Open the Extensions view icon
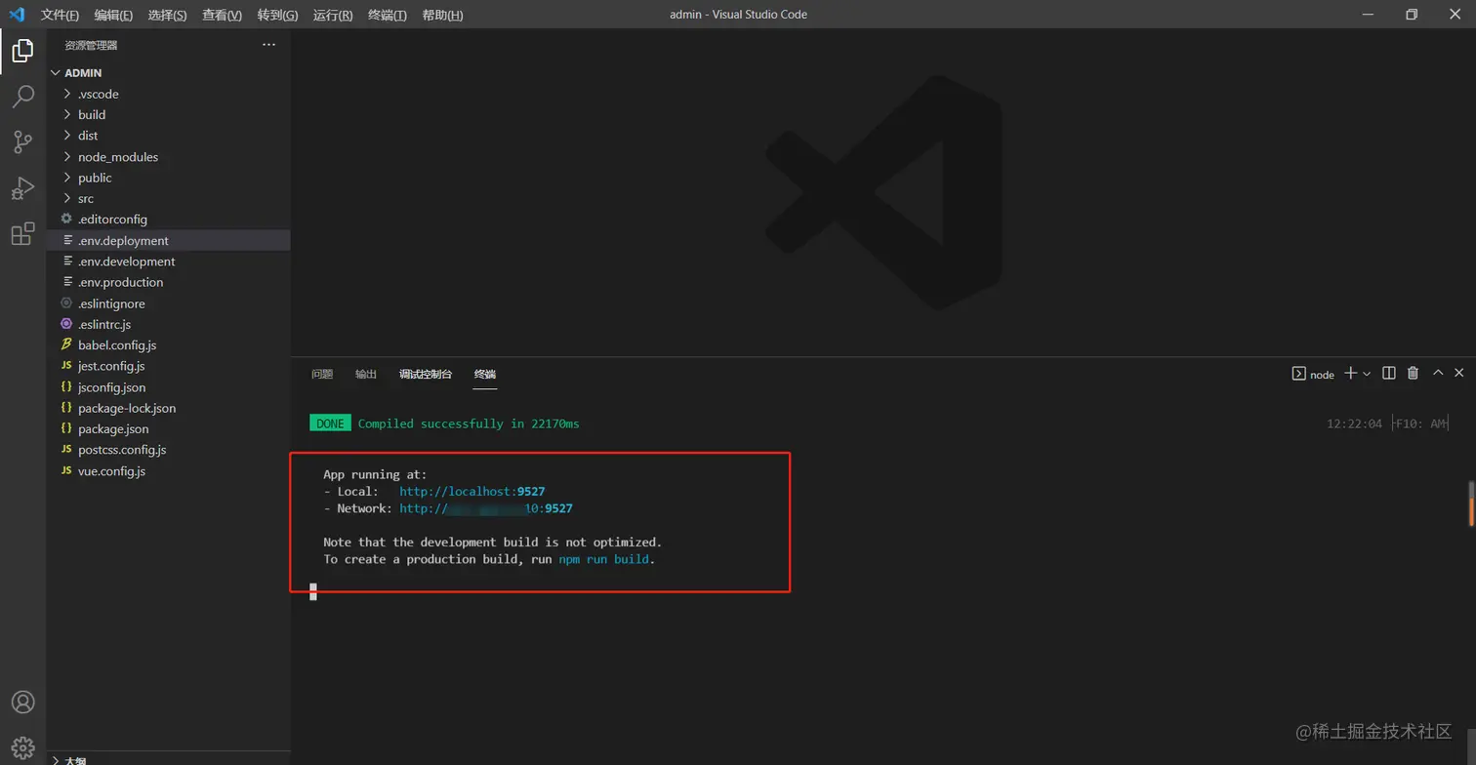This screenshot has height=765, width=1476. pos(22,233)
